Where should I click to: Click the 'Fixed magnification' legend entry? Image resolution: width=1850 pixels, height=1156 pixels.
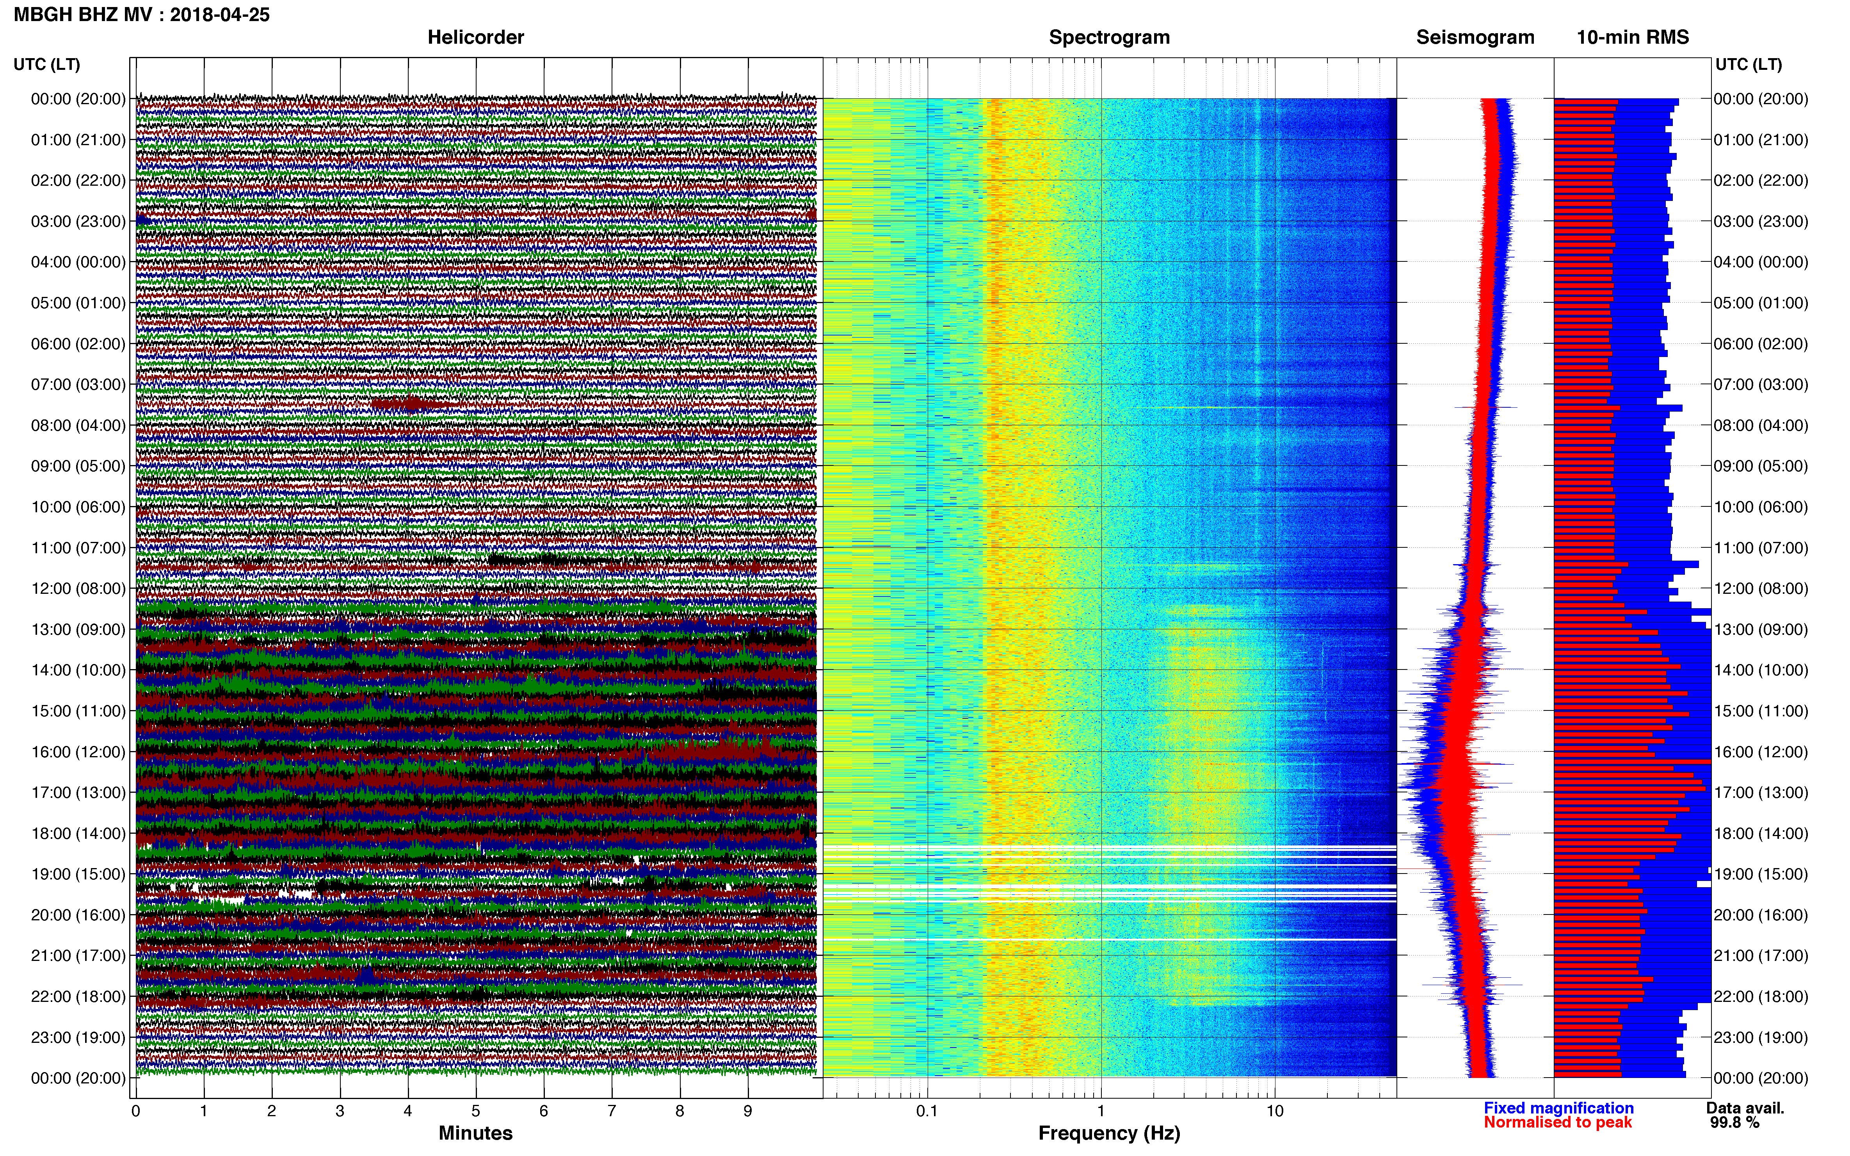point(1558,1108)
